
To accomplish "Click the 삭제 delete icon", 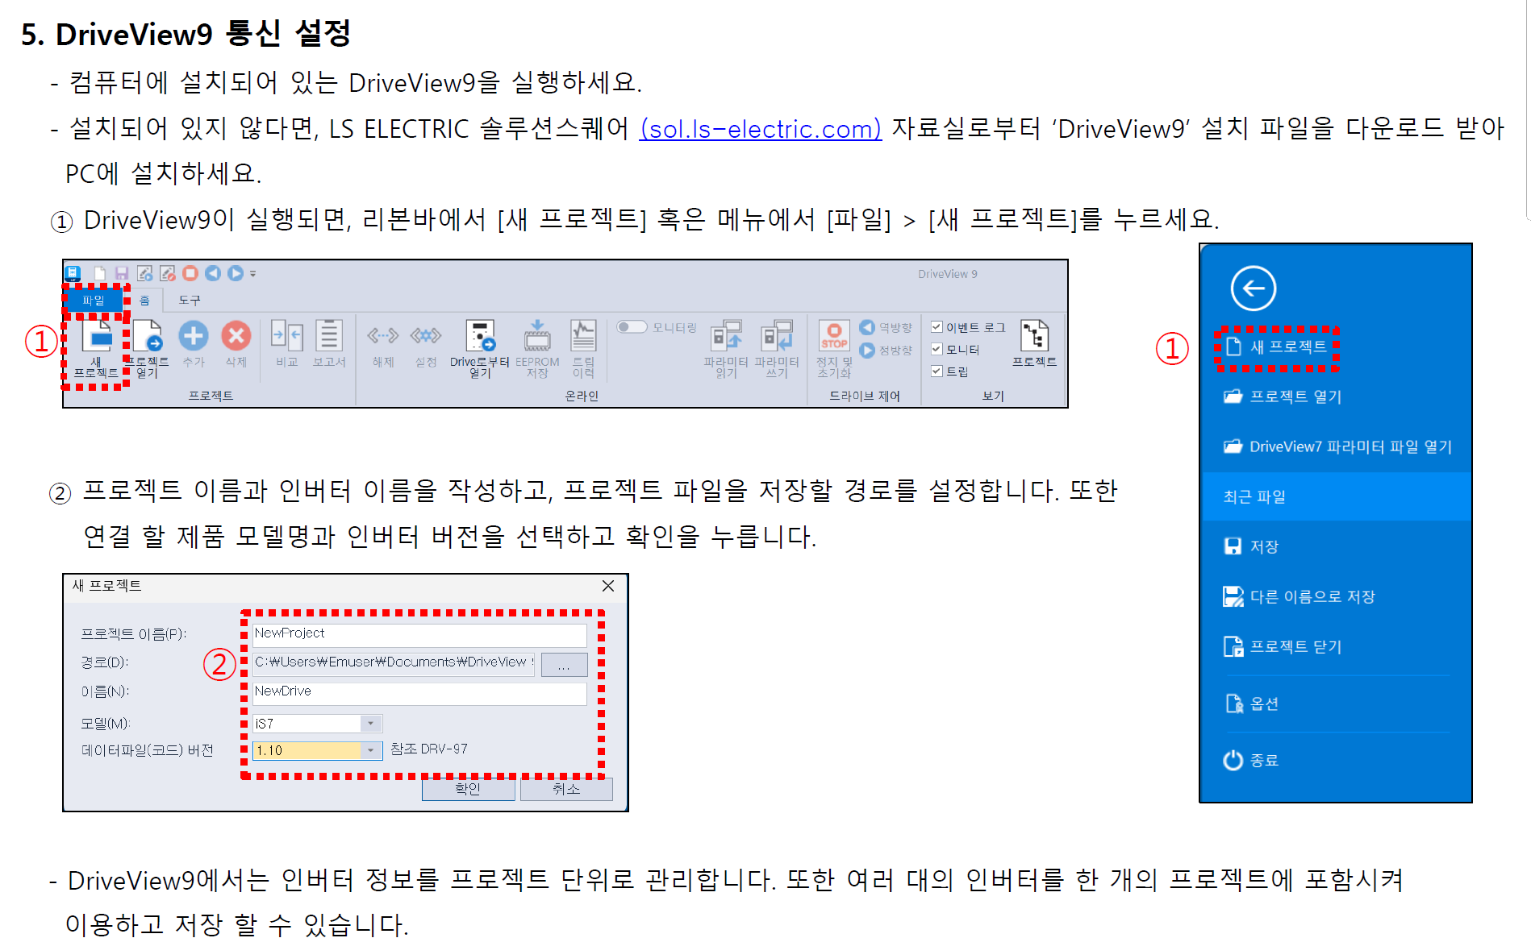I will point(235,336).
